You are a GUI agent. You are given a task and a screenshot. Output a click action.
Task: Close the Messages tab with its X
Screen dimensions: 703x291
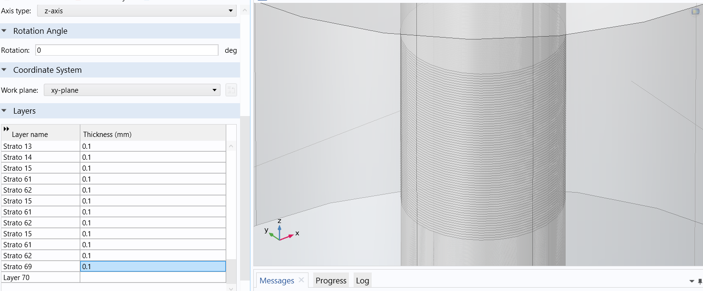pyautogui.click(x=301, y=280)
